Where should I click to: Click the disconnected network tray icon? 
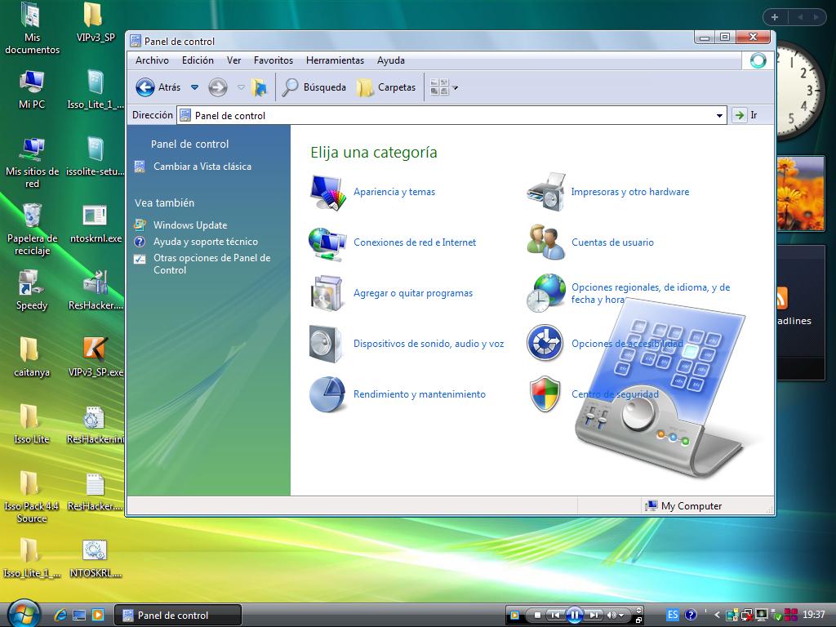pos(745,616)
